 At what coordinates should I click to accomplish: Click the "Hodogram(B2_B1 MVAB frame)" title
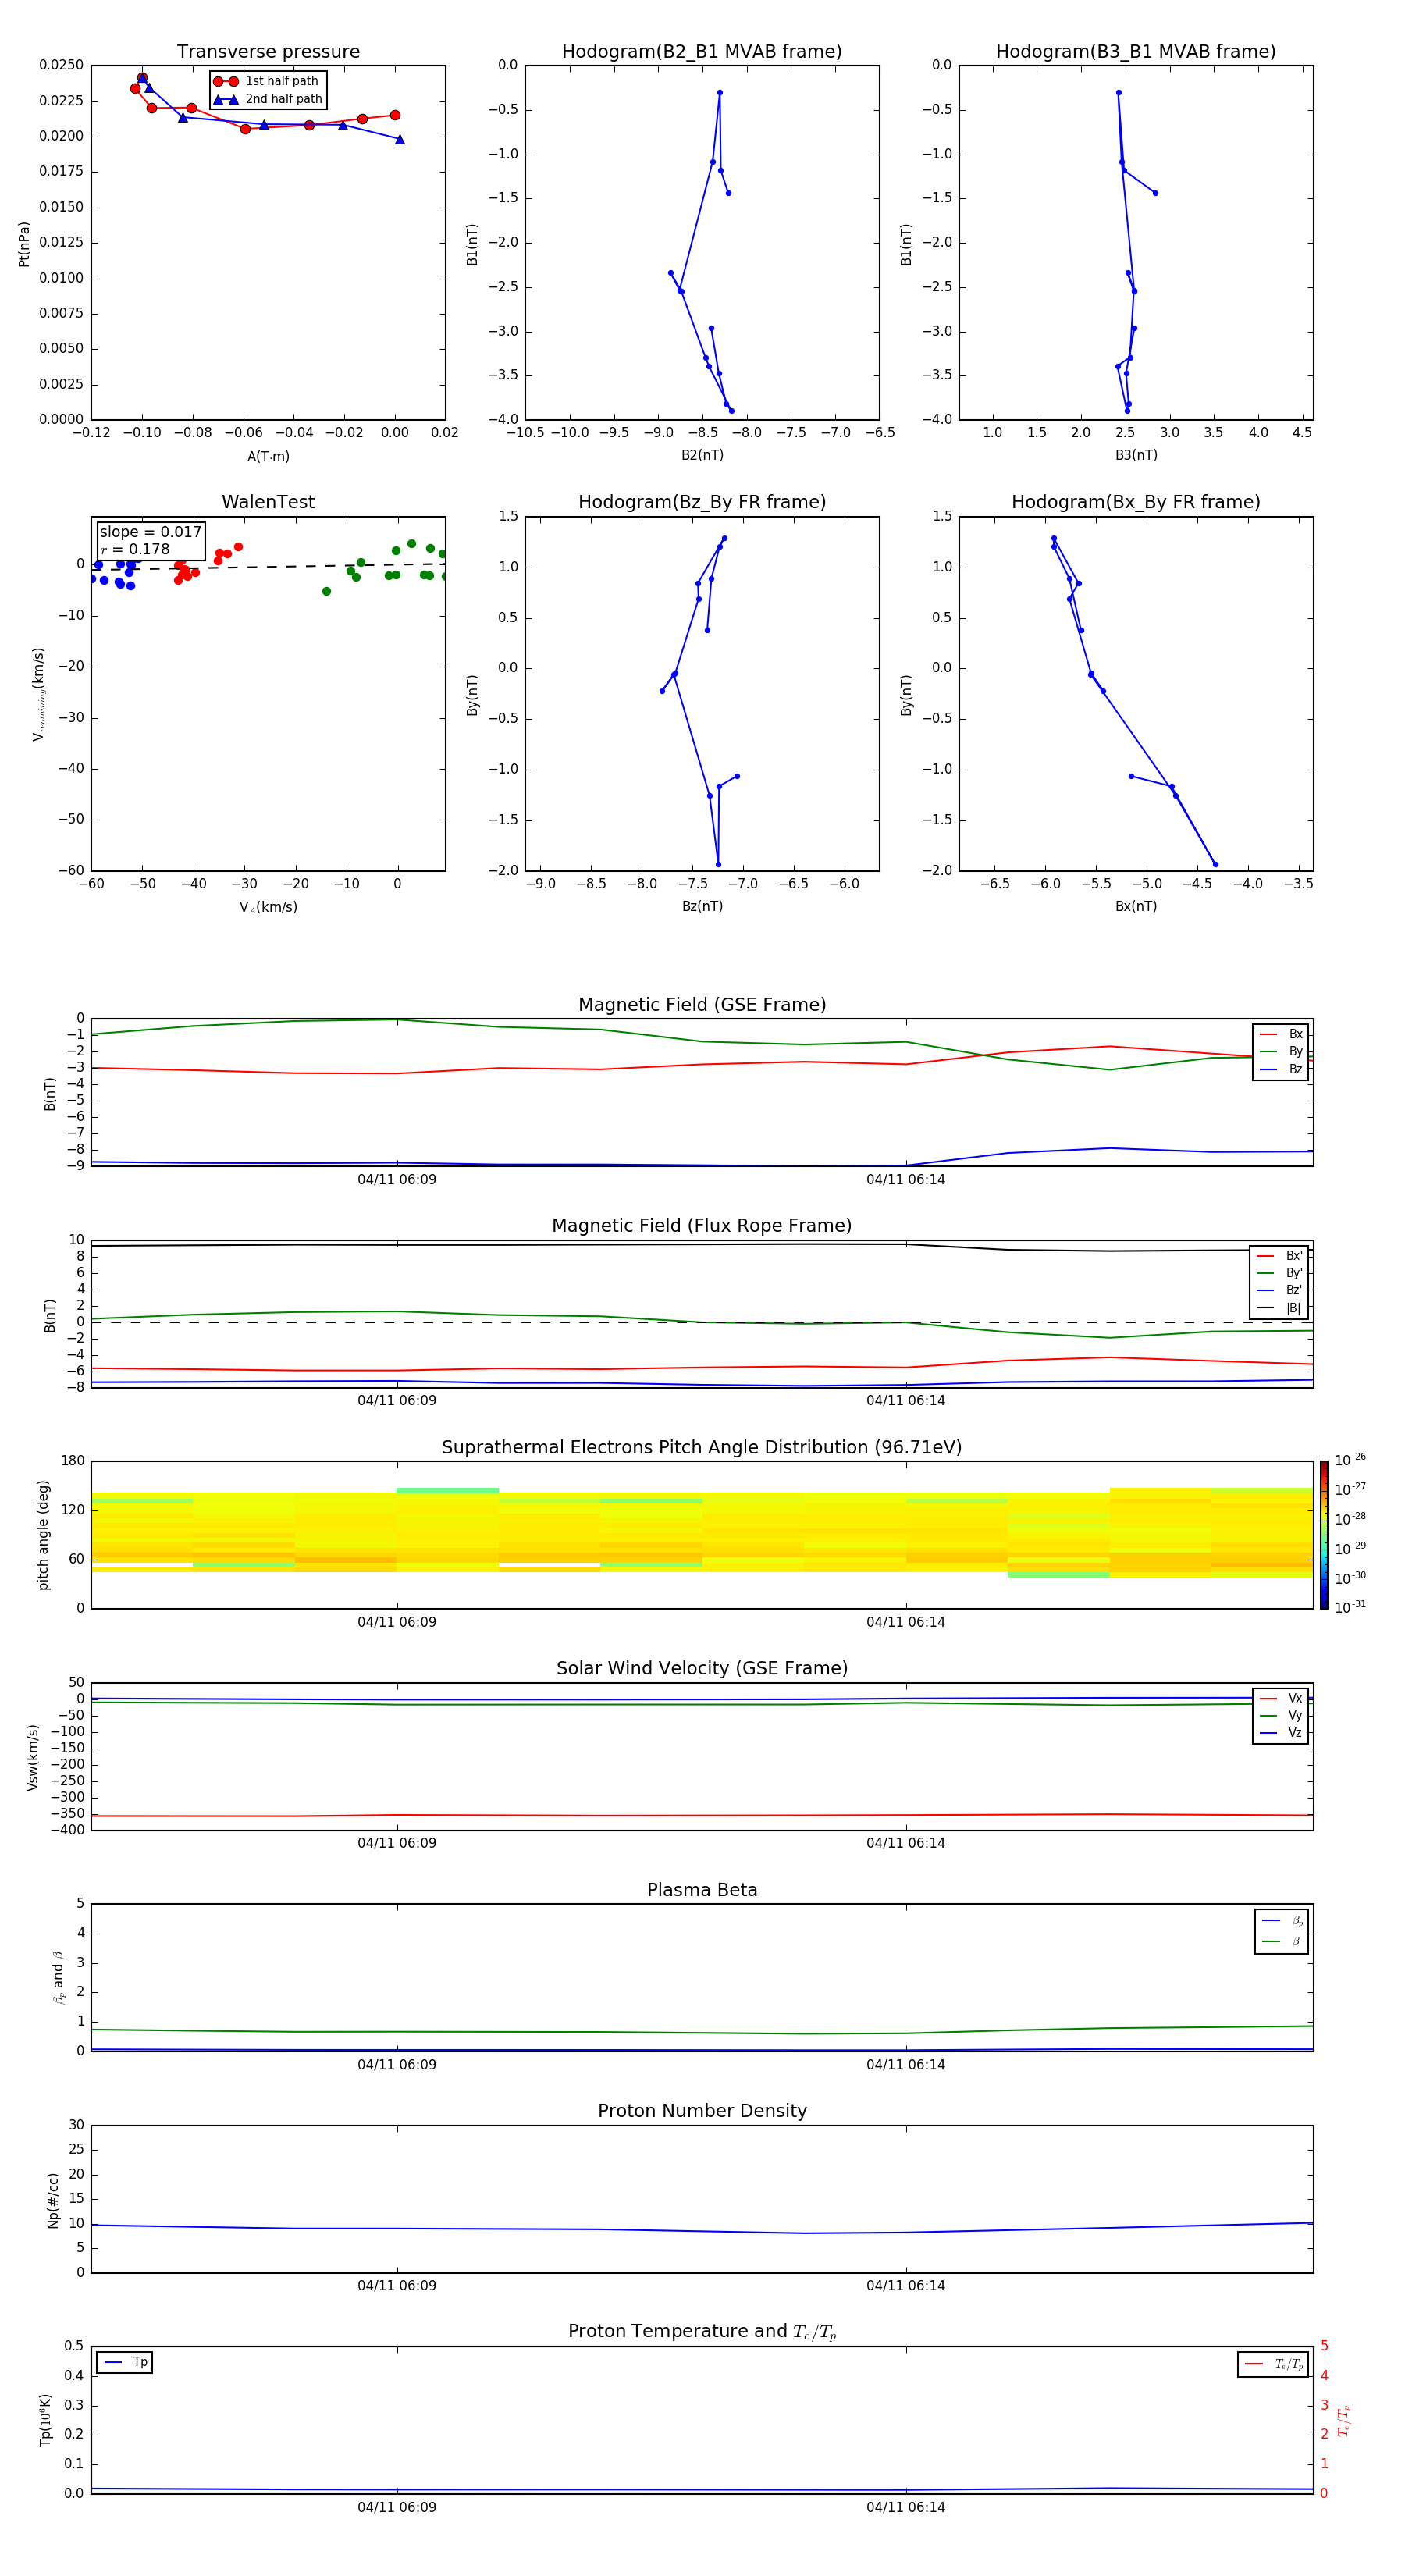click(x=701, y=52)
